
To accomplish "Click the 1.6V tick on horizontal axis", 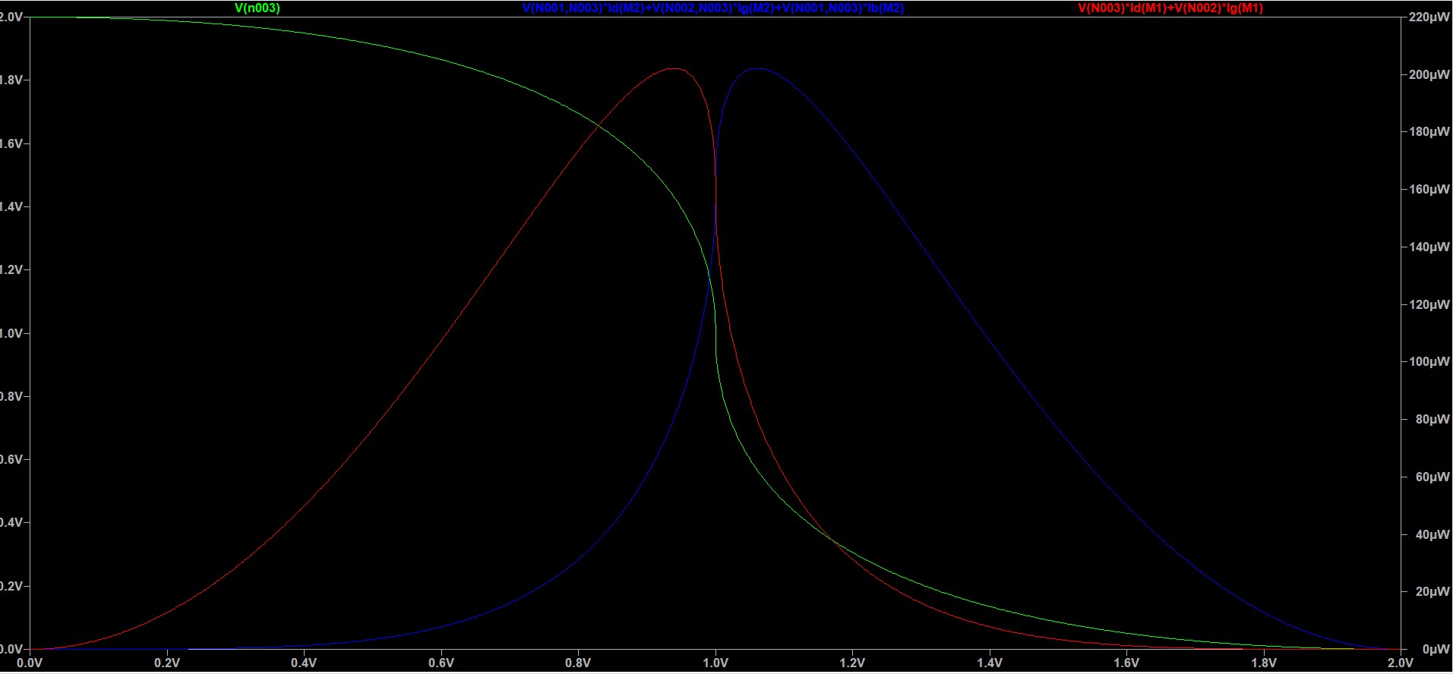I will point(1126,663).
